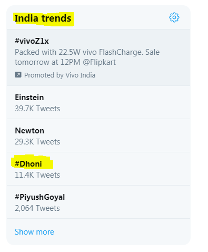Open the highlighted #Dhoni hashtag
This screenshot has width=208, height=252.
click(28, 164)
